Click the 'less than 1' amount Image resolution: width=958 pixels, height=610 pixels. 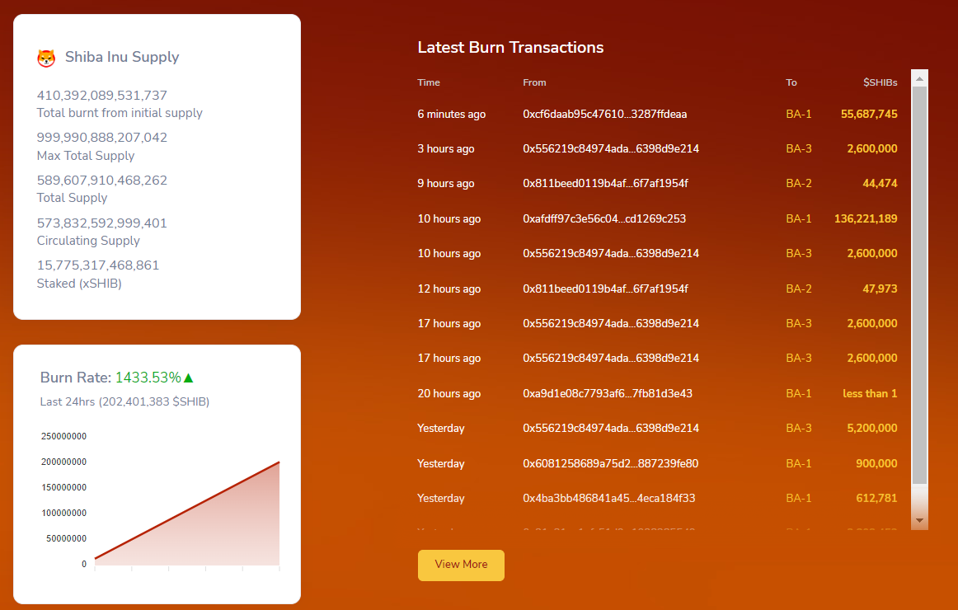[870, 394]
